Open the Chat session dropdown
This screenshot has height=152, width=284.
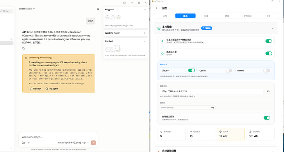(x=27, y=9)
